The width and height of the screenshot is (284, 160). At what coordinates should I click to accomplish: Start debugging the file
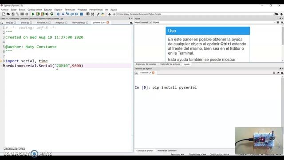pos(58,14)
